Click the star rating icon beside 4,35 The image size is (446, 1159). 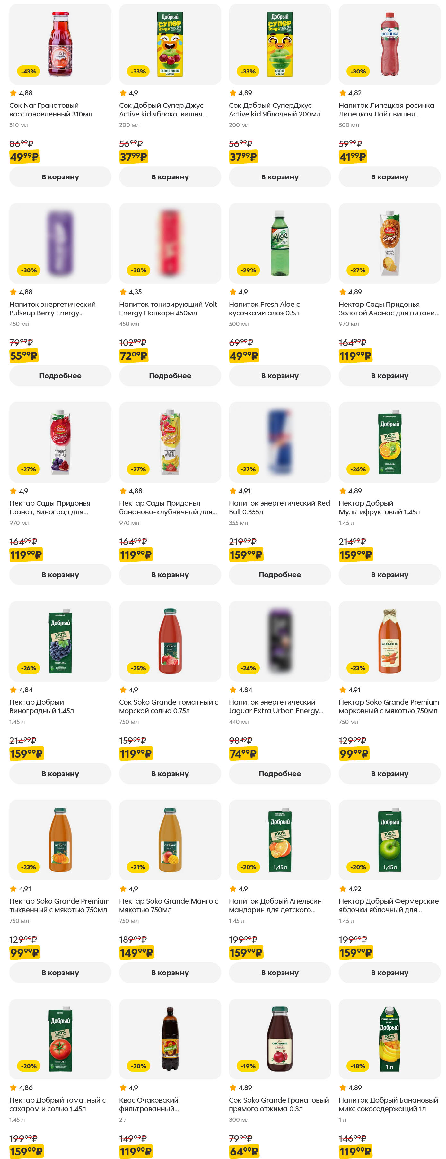123,292
